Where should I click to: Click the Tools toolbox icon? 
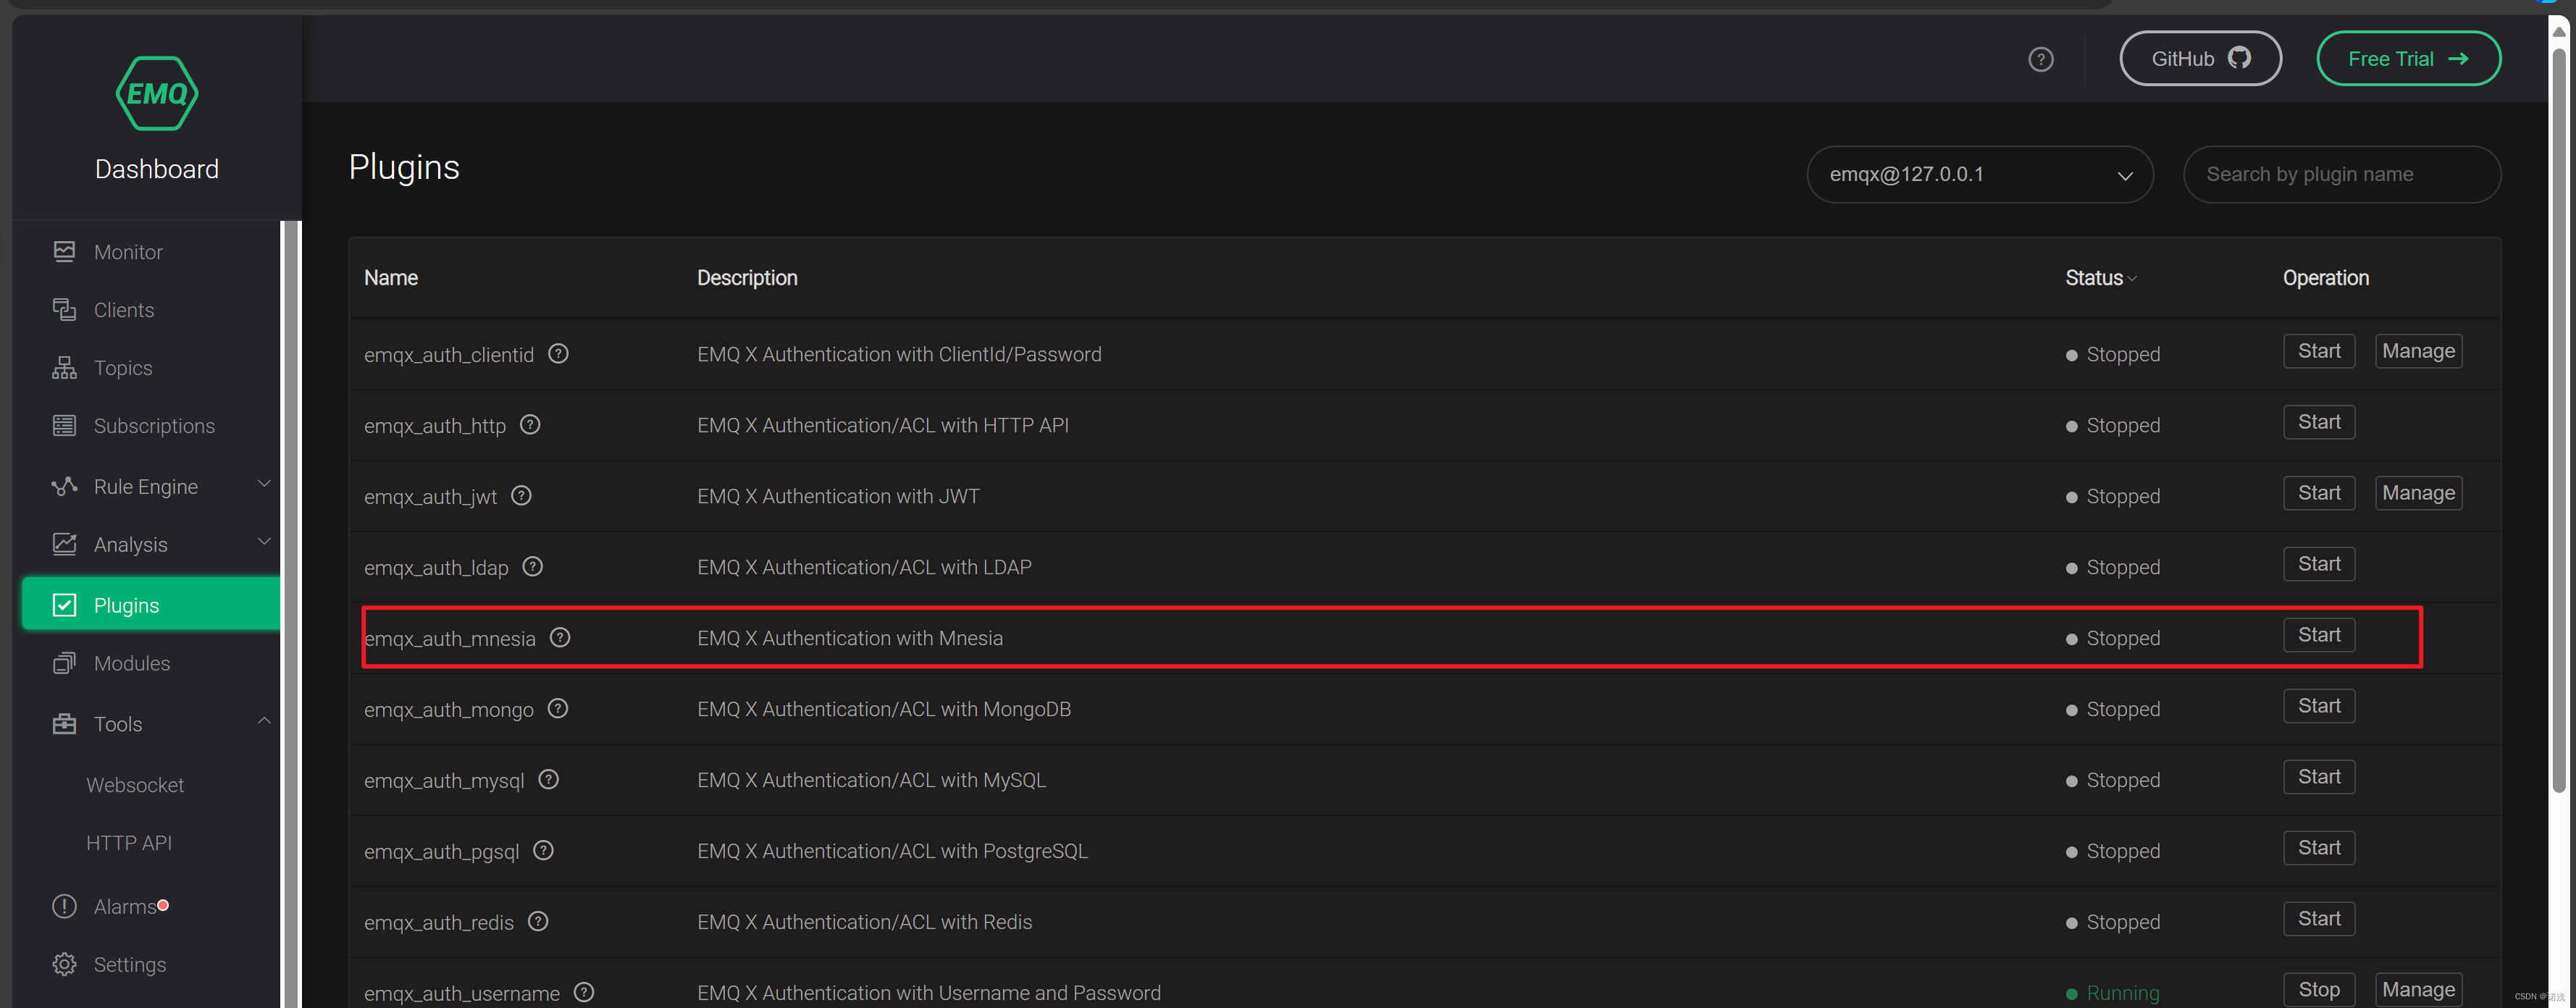point(64,724)
